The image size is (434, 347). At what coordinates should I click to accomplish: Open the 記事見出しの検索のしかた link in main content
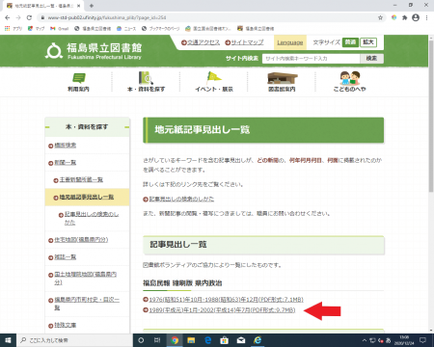pyautogui.click(x=181, y=199)
